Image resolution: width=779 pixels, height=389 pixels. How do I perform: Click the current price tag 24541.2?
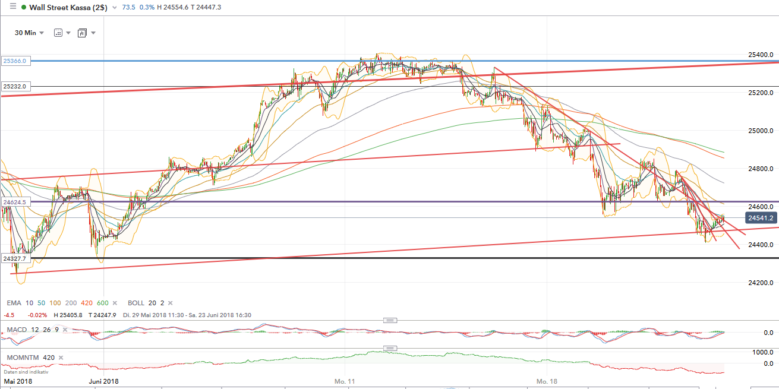coord(761,218)
